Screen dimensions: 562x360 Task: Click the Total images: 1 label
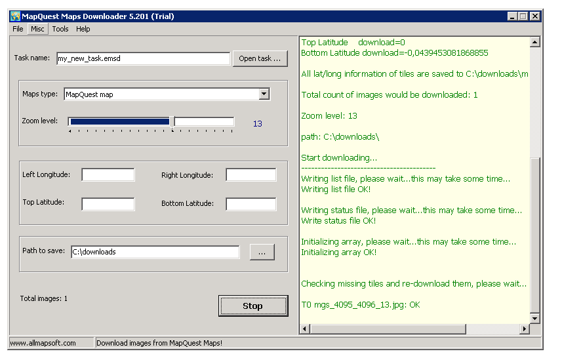coord(44,298)
